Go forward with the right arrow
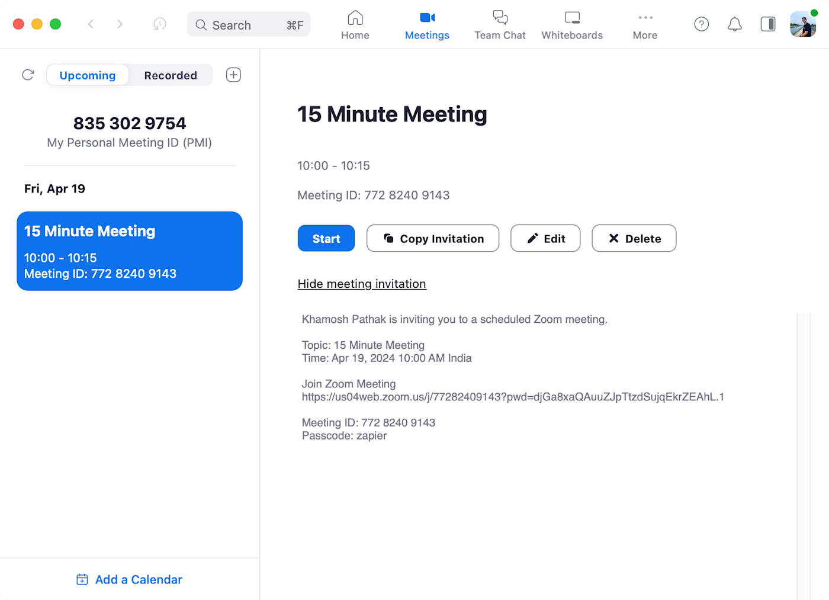Viewport: 829px width, 600px height. (120, 24)
